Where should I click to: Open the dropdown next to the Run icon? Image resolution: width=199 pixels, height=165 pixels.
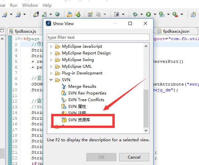155,14
